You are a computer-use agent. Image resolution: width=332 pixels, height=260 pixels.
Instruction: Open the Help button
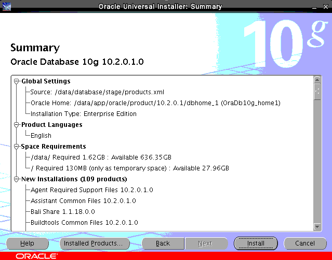pos(28,243)
